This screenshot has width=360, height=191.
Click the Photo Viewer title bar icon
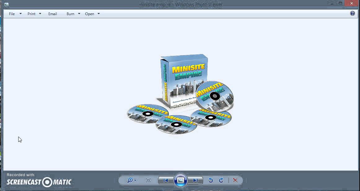7,4
